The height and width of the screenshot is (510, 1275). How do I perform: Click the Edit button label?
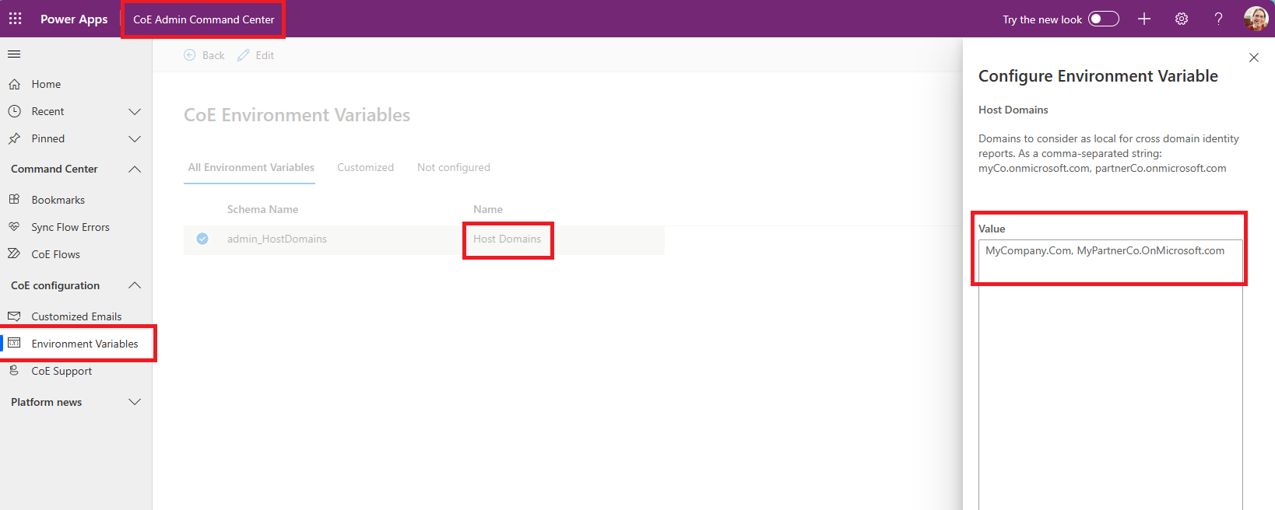coord(265,55)
